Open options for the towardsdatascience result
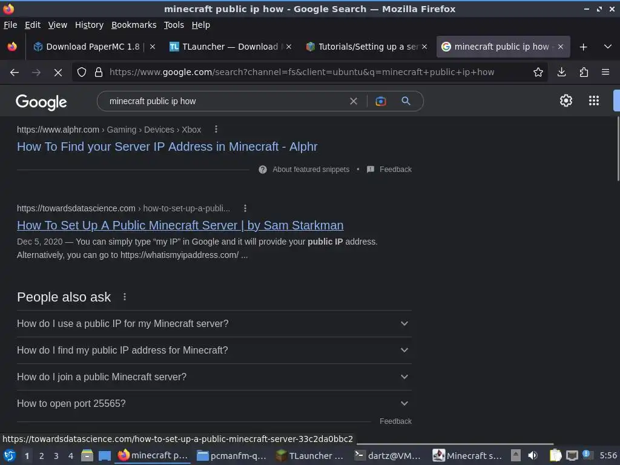 (x=245, y=208)
